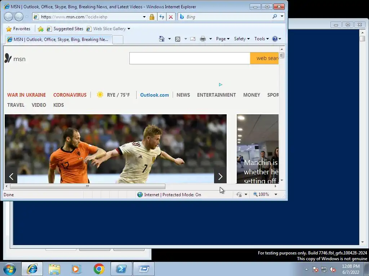
Task: Open Windows Explorer from taskbar
Action: 54,269
